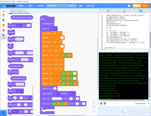Select the Crowbits ESP32 category
151x116 pixels.
coord(3,37)
